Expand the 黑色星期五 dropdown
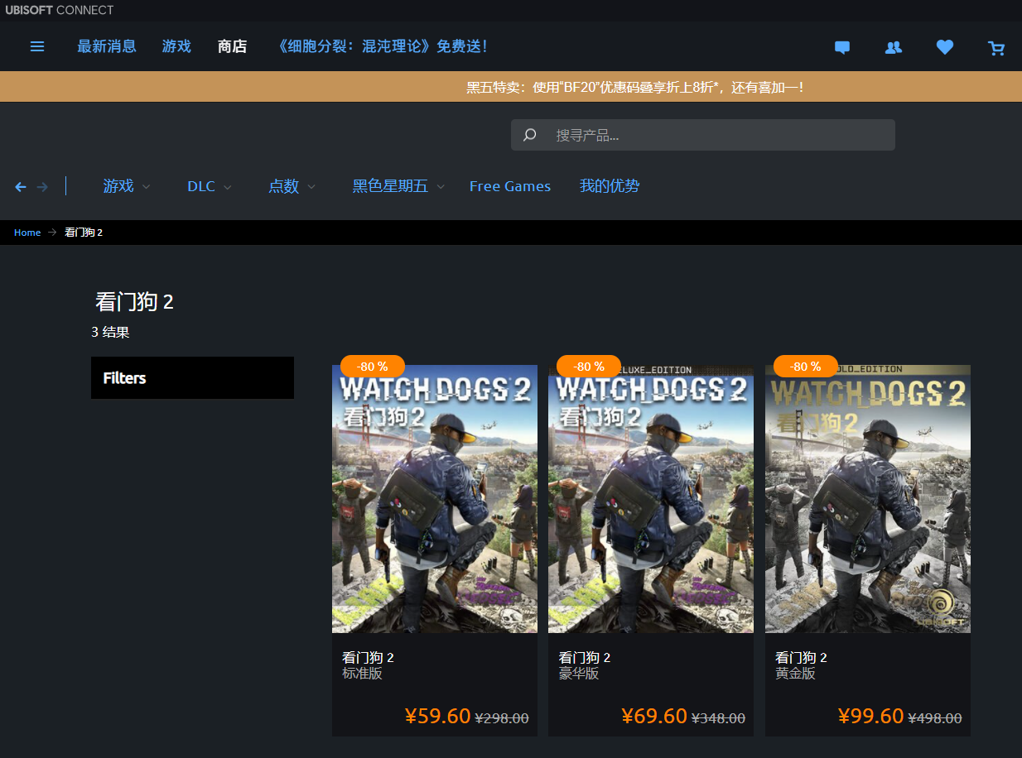 pyautogui.click(x=399, y=186)
